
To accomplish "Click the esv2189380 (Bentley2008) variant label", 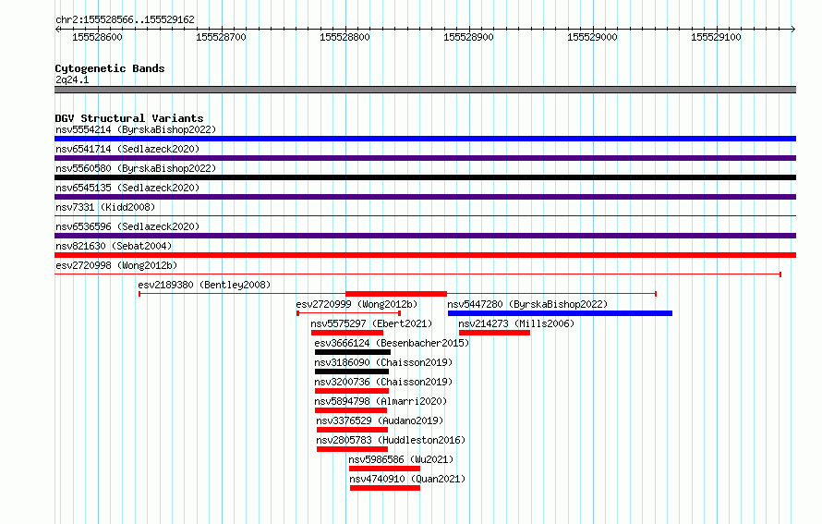I will coord(204,285).
